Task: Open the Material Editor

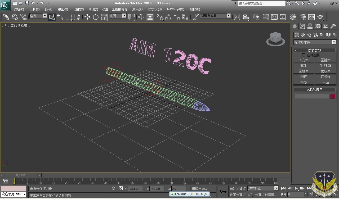Action: coord(293,17)
